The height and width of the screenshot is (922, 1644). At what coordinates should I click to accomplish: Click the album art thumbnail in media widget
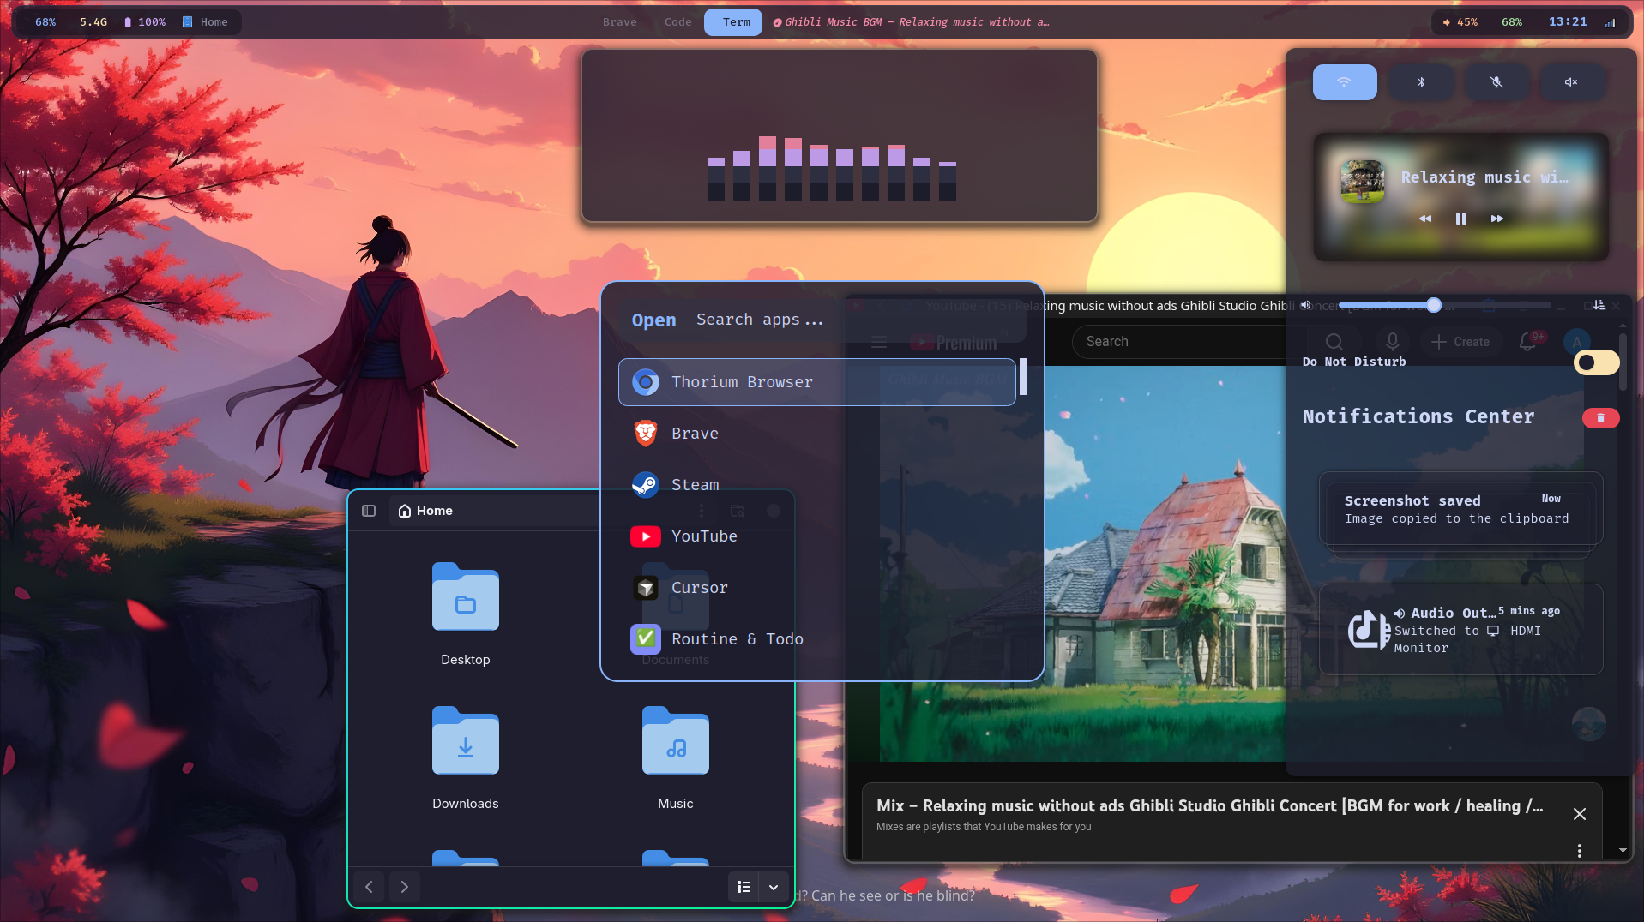(1363, 181)
